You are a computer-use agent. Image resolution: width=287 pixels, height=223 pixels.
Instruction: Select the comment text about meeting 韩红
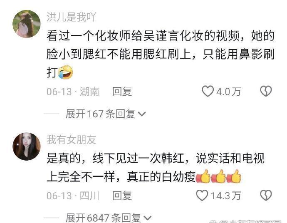pos(156,168)
